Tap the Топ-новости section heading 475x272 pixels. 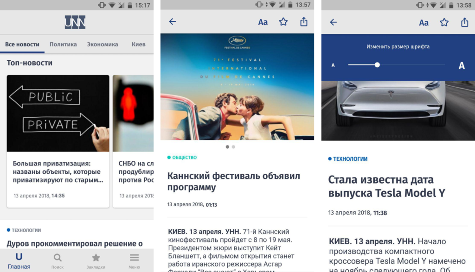29,63
